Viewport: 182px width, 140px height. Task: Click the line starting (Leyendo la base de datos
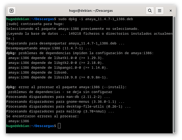[89, 36]
